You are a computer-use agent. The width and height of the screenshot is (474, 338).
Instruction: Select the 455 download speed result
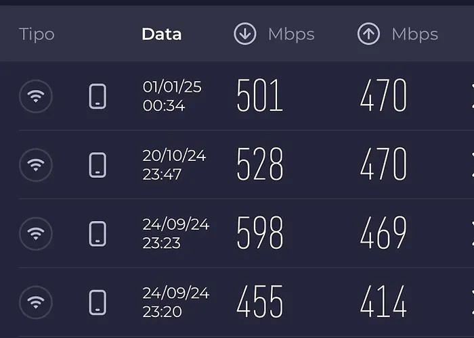[x=259, y=302]
